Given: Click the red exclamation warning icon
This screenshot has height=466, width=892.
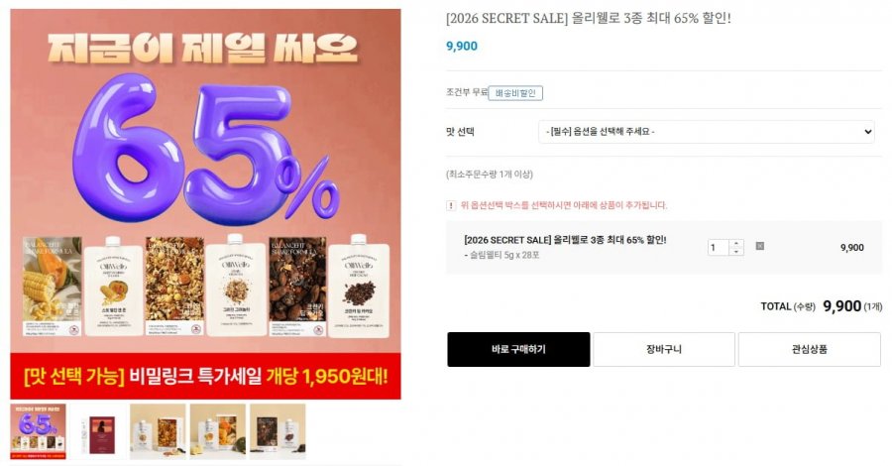Looking at the screenshot, I should point(451,205).
